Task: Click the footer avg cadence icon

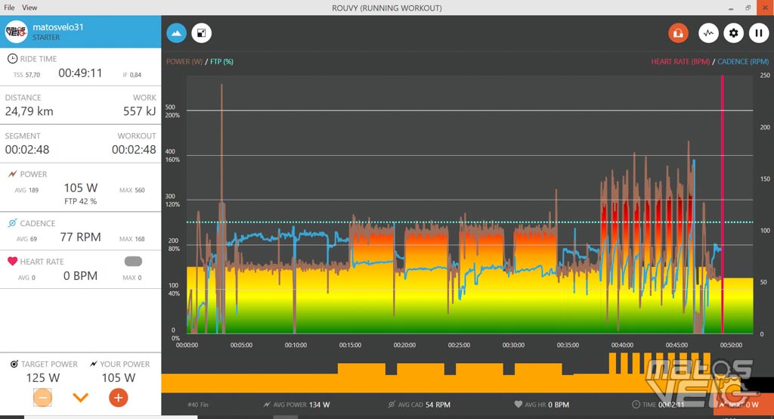Action: click(x=392, y=405)
